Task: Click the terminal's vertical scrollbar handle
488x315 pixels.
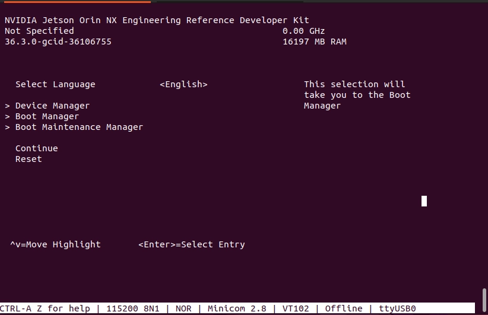Action: pos(484,295)
